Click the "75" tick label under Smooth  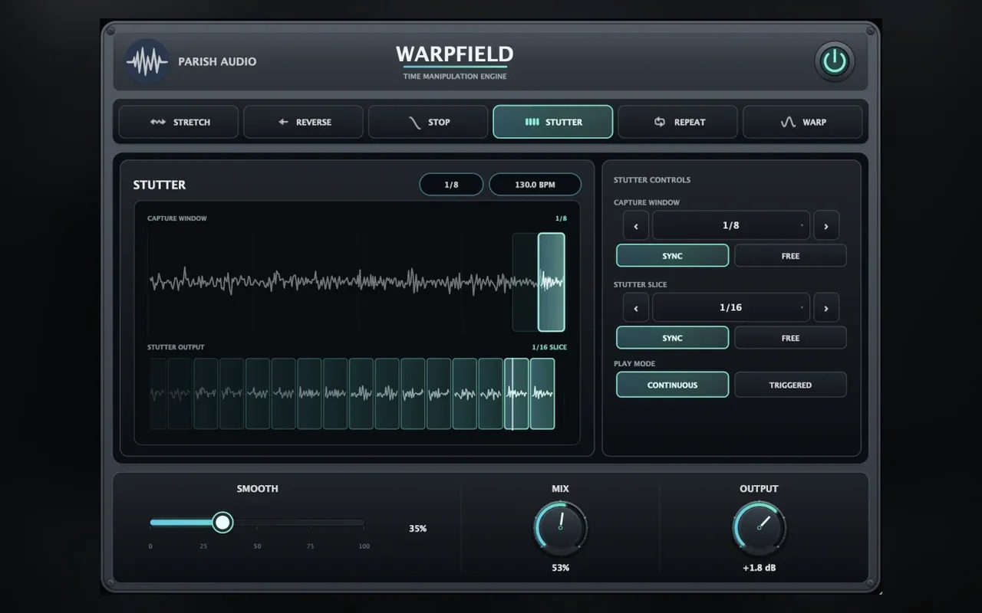click(x=311, y=546)
